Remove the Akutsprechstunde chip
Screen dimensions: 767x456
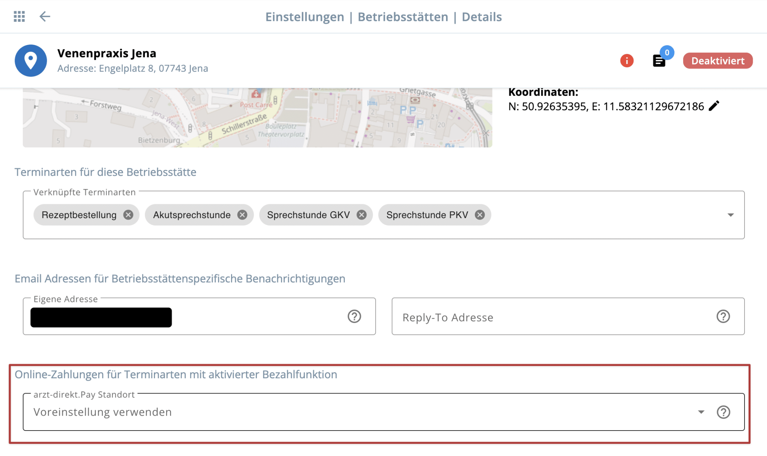242,215
